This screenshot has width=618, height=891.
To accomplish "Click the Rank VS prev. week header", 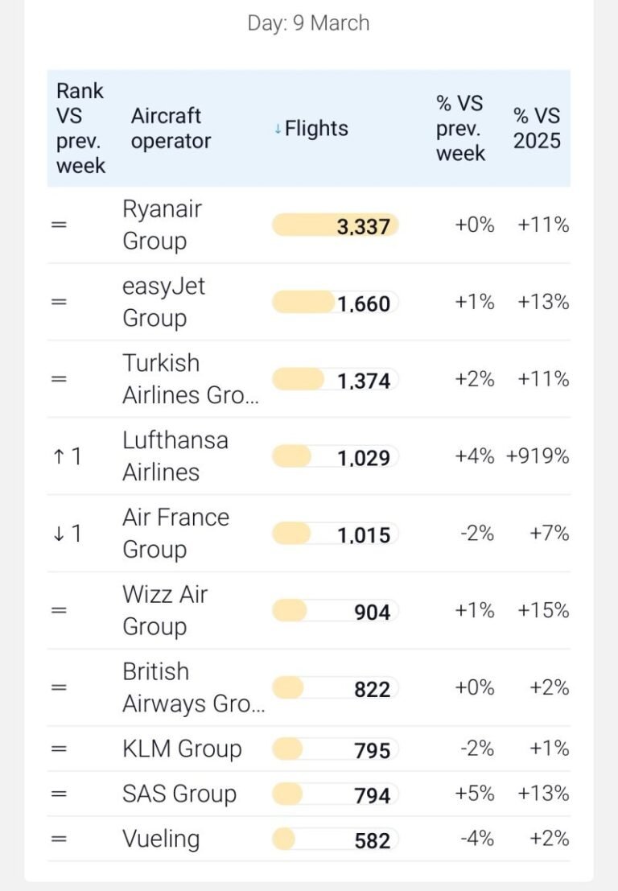I will [x=80, y=129].
